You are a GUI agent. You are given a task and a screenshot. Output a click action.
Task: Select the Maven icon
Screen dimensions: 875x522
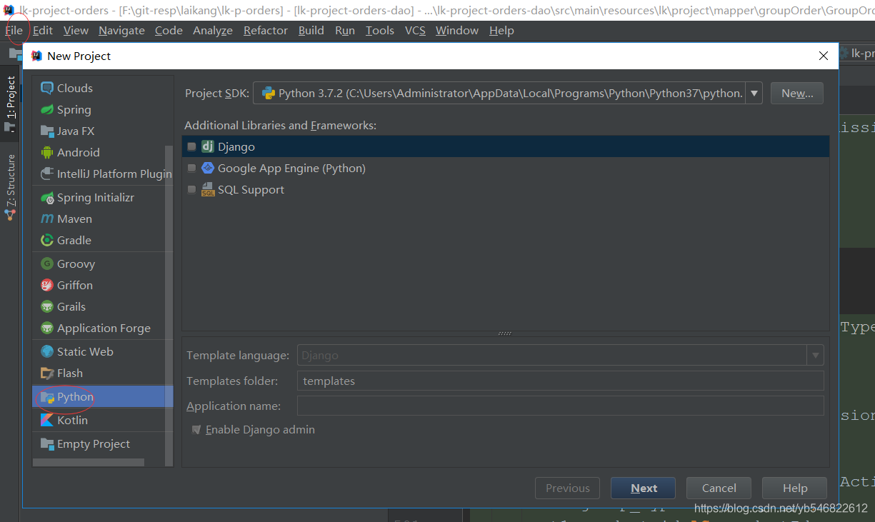click(47, 219)
